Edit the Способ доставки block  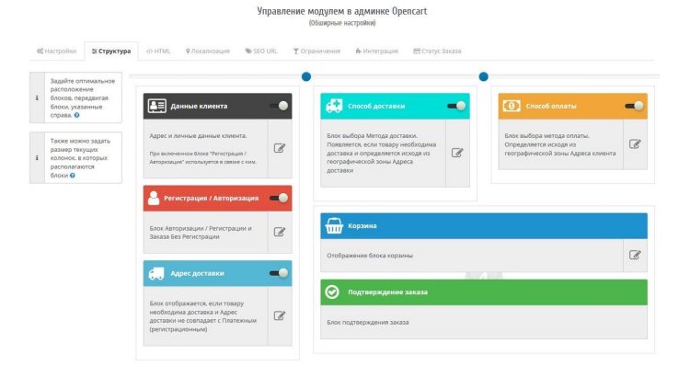(457, 152)
